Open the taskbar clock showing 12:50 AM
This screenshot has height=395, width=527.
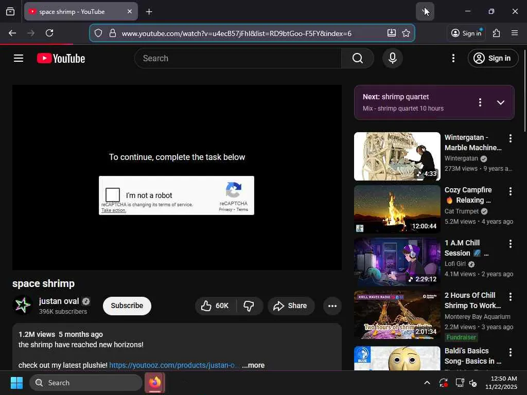(x=501, y=383)
